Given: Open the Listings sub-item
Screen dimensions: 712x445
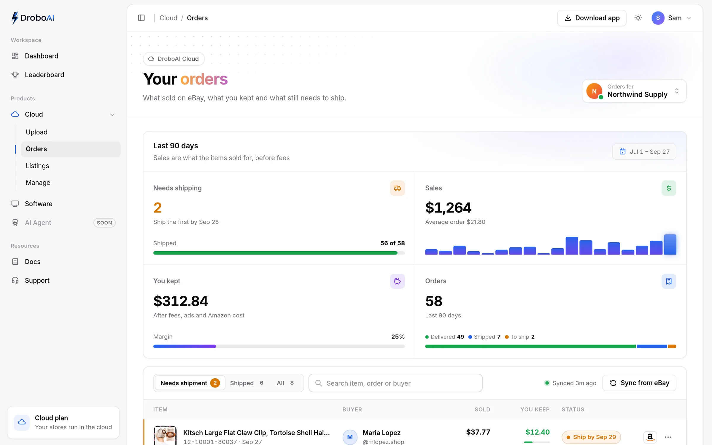Looking at the screenshot, I should pyautogui.click(x=71, y=166).
